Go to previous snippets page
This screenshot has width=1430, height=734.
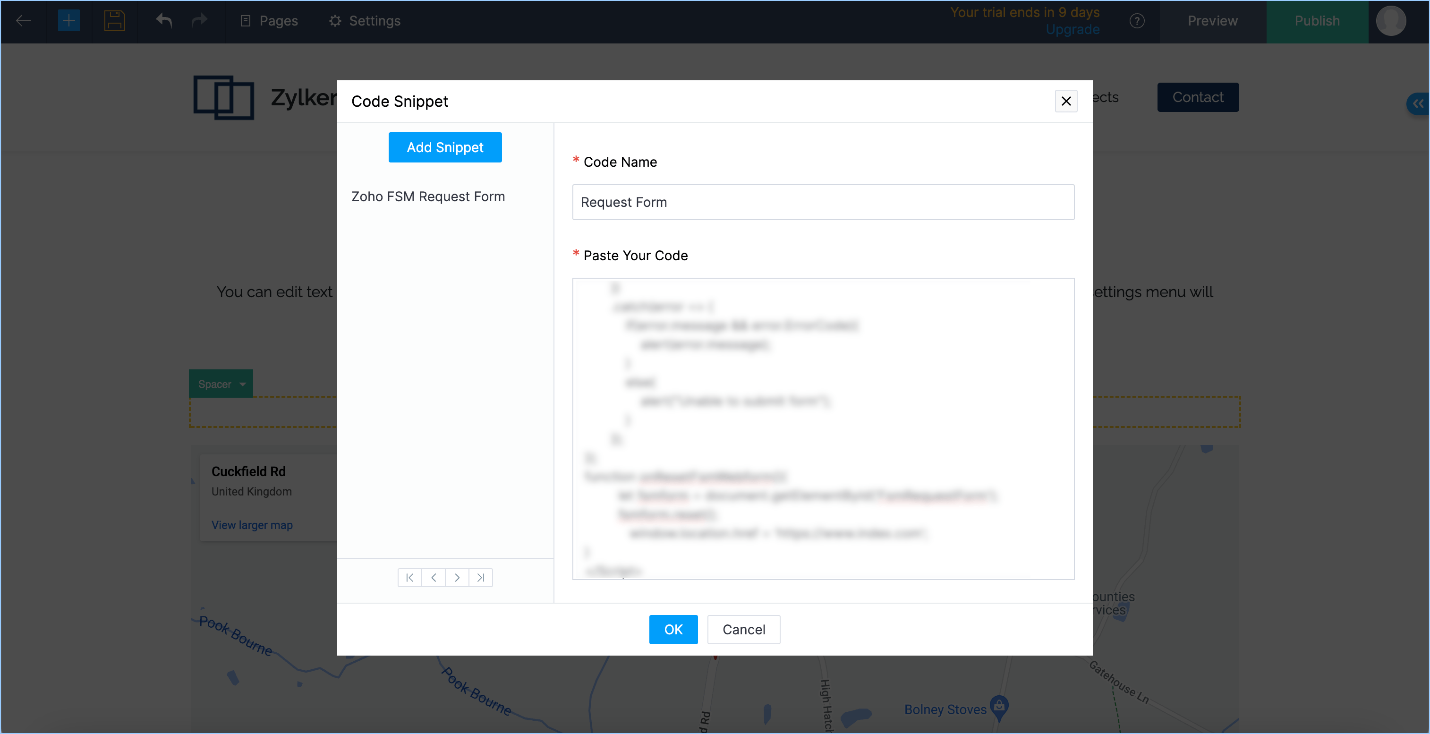(434, 578)
